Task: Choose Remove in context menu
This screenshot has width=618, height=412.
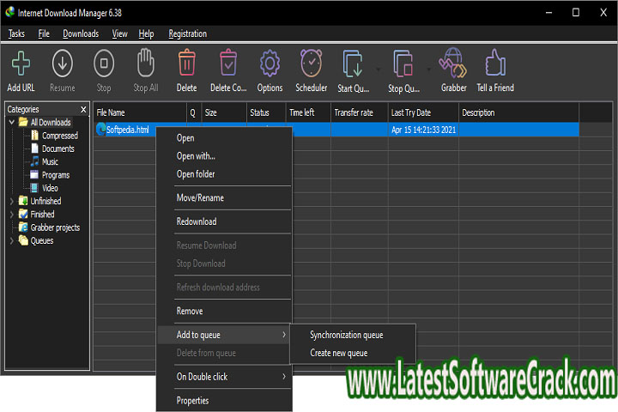Action: coord(224,311)
